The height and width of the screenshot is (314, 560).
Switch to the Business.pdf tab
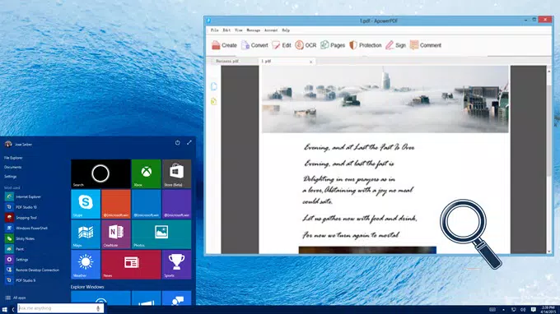tap(227, 62)
